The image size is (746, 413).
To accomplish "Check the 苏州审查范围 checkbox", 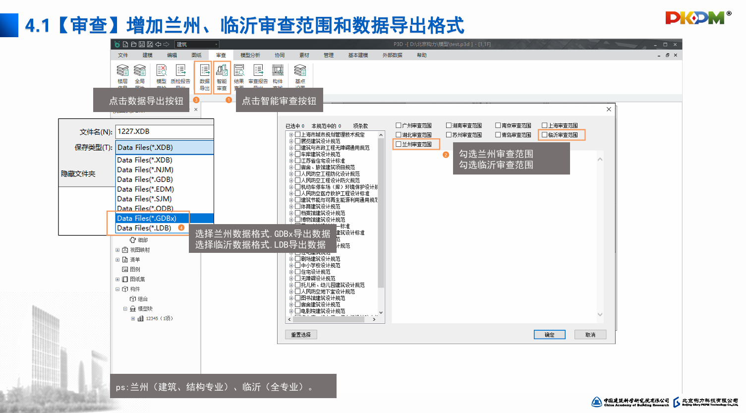I will [449, 135].
